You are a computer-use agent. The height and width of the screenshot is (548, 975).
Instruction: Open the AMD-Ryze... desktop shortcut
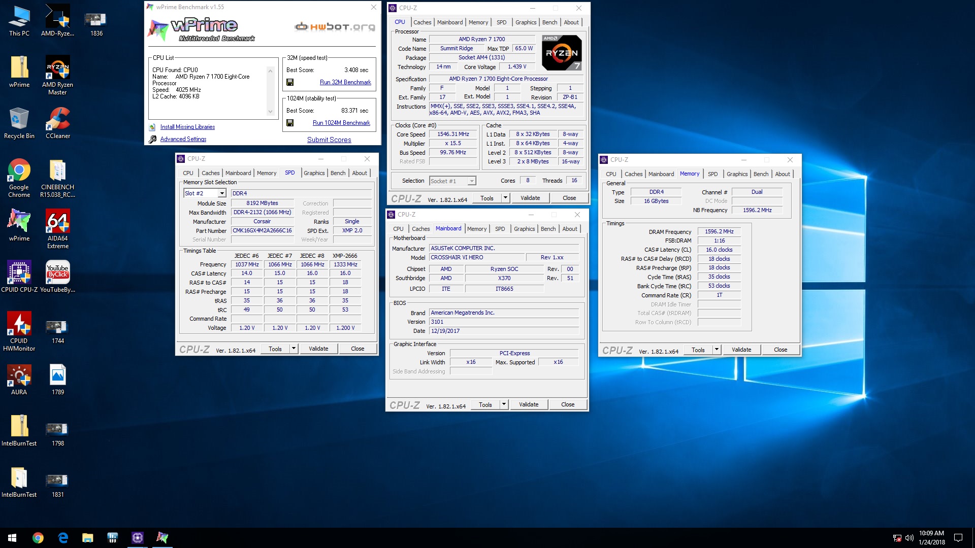coord(57,20)
